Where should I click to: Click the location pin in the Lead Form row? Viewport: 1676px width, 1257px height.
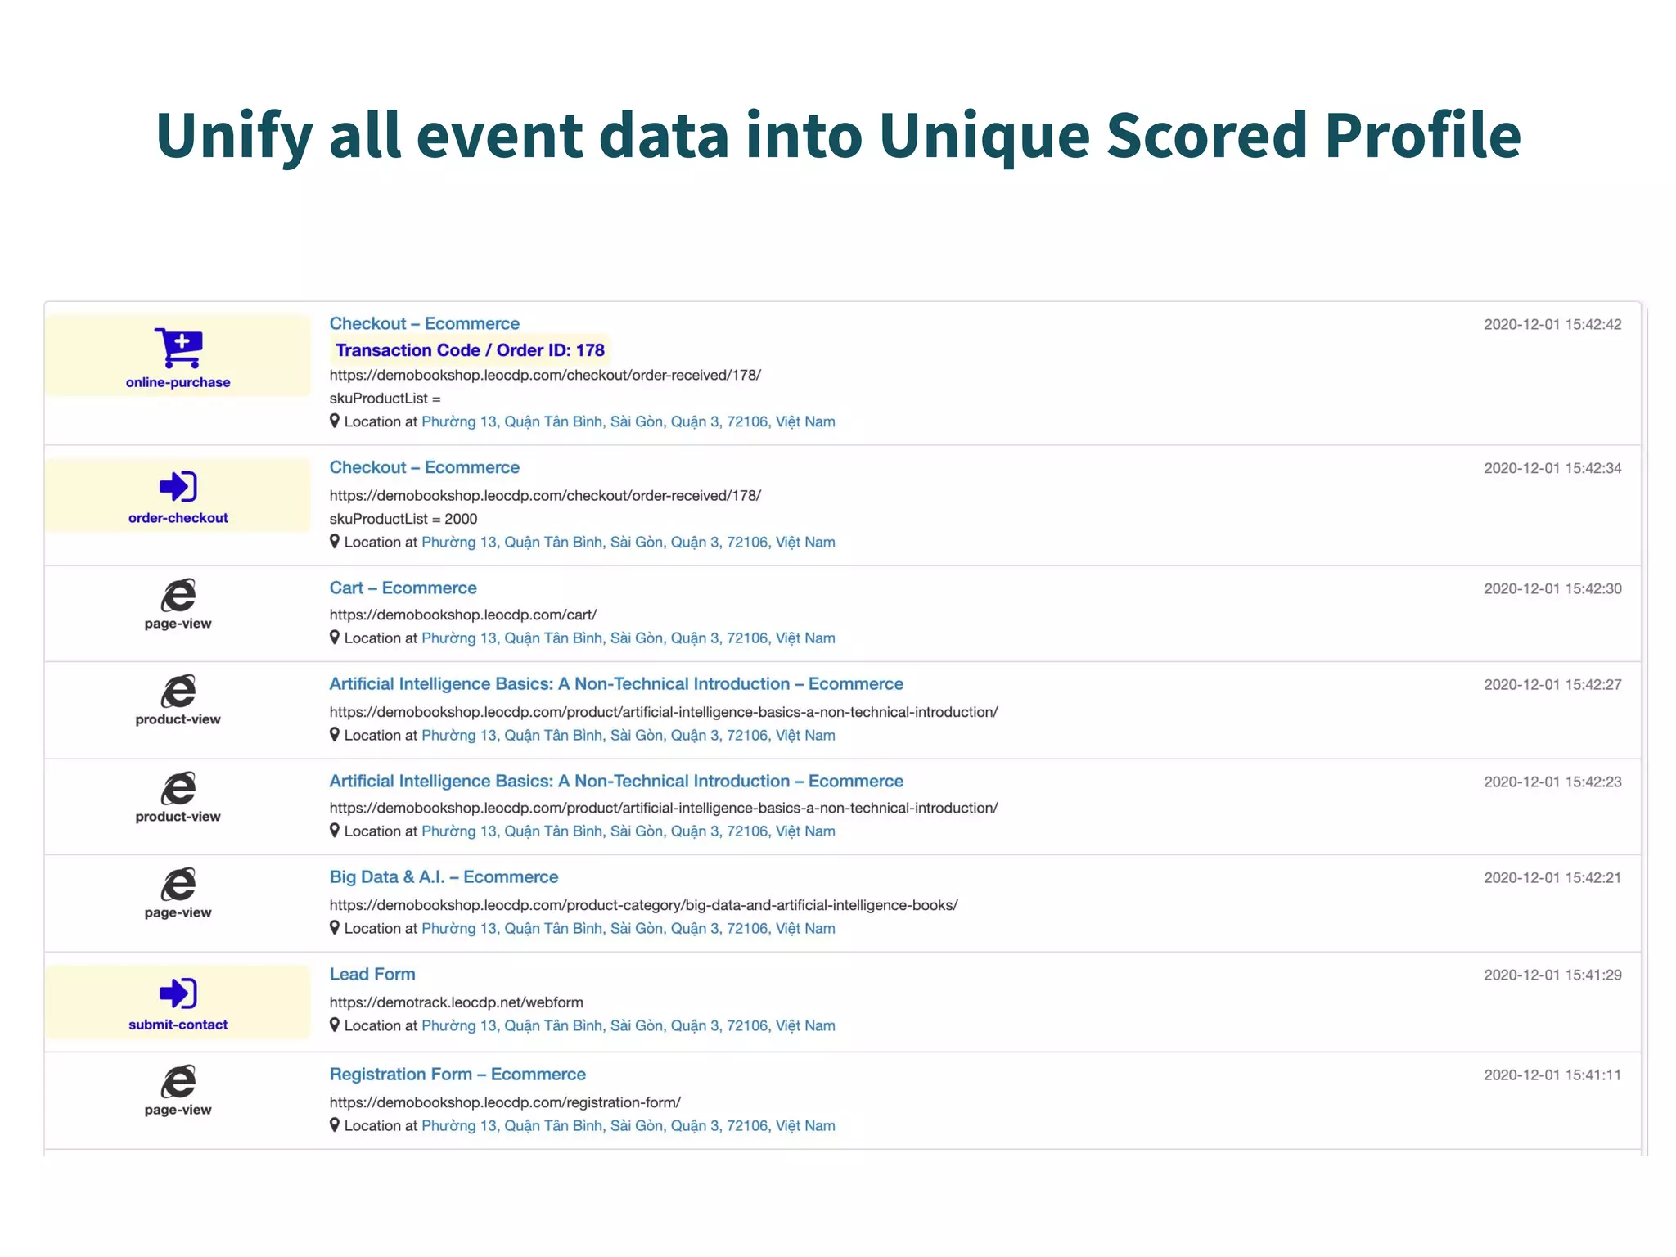click(x=335, y=1025)
